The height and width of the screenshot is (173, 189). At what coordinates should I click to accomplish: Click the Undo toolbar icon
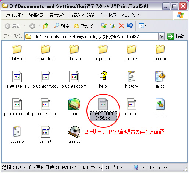coord(130,26)
